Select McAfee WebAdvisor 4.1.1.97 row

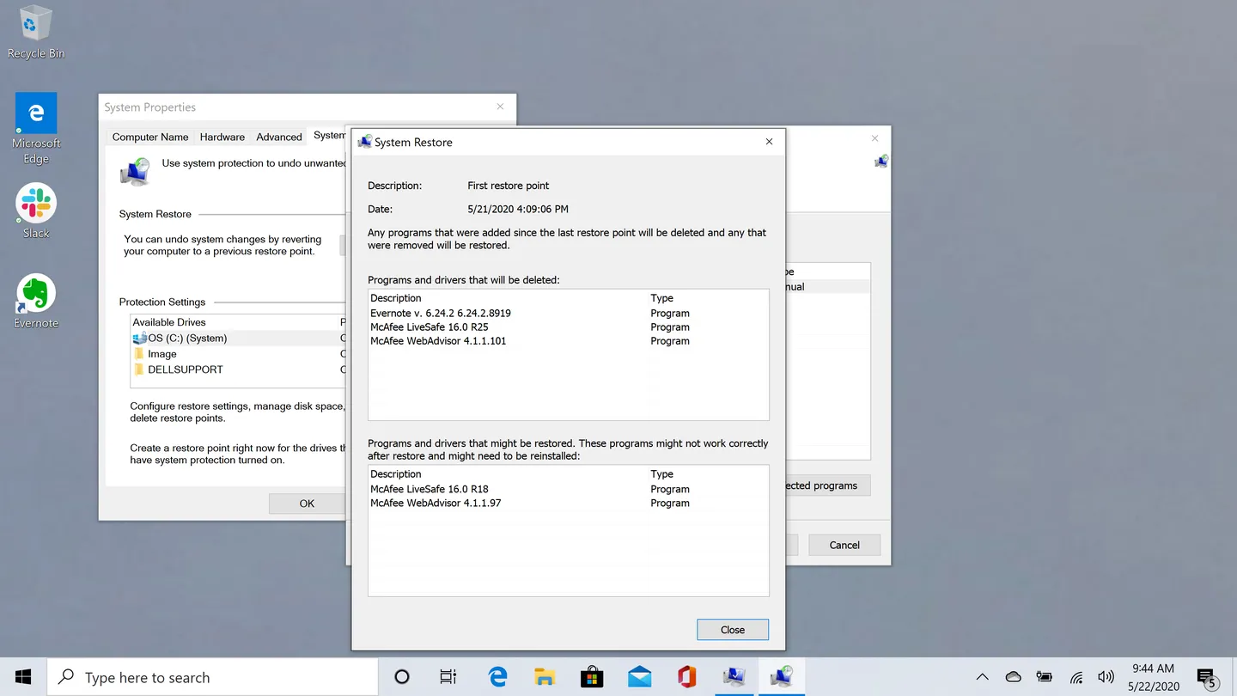(568, 503)
